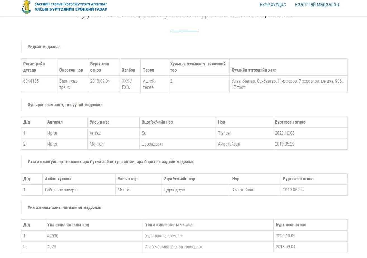
Task: Click the date 2019.06.03
Action: click(293, 190)
